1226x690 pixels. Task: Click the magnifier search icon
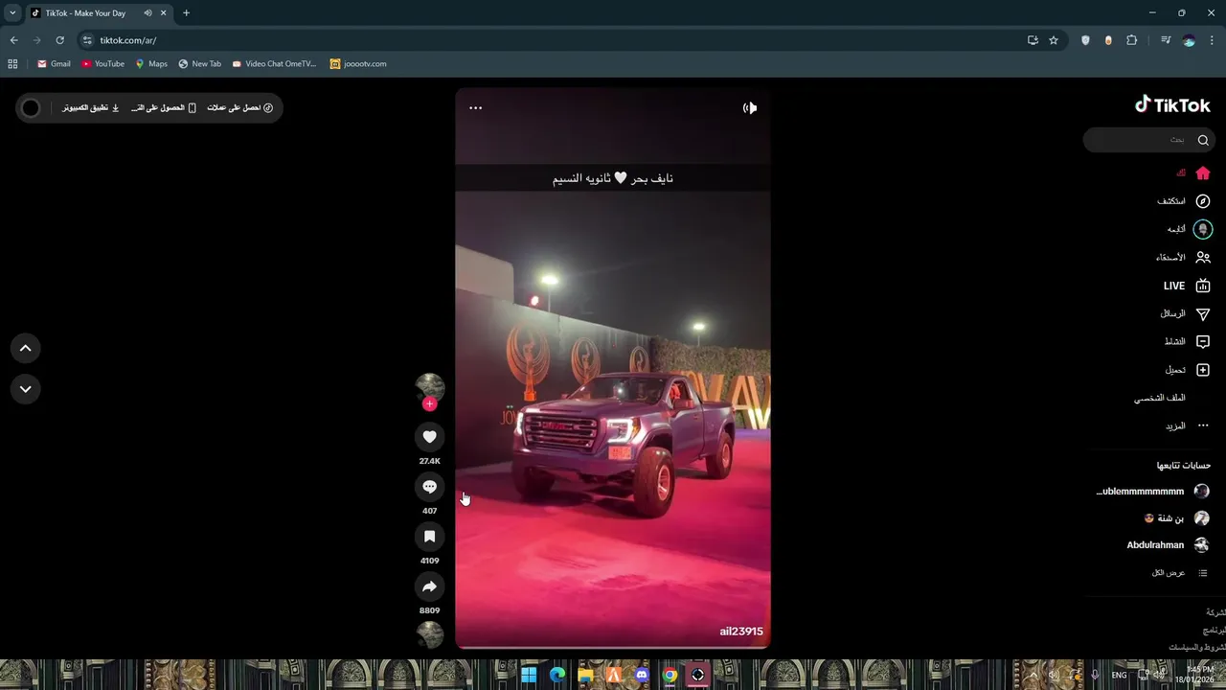[x=1203, y=140]
